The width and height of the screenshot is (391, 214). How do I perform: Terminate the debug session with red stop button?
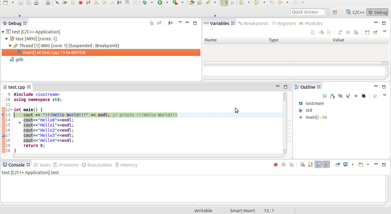pyautogui.click(x=81, y=3)
